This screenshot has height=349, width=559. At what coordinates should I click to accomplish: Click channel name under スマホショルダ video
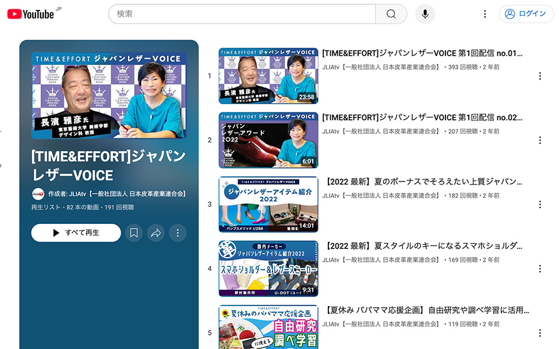coord(381,260)
